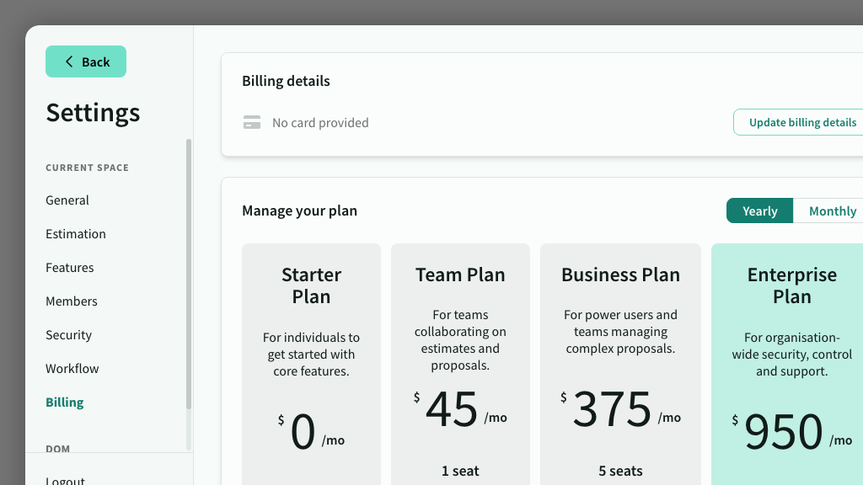
Task: Switch billing to Monthly
Action: tap(832, 211)
